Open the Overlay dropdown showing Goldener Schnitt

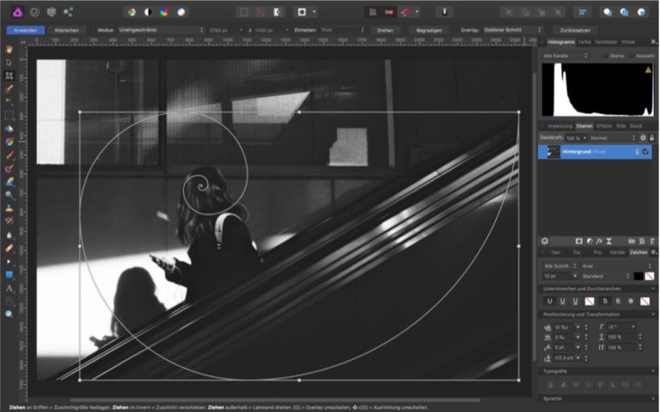[x=513, y=30]
